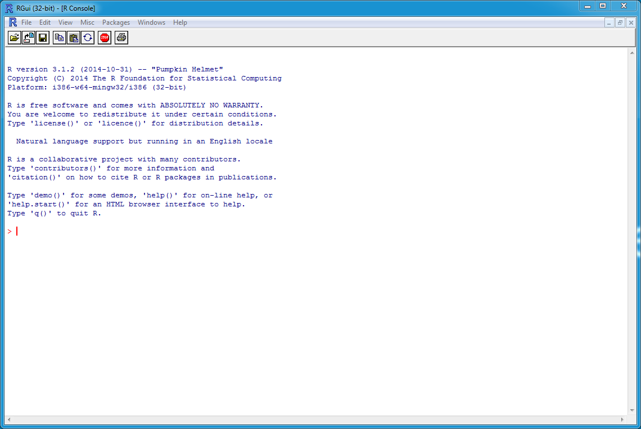Close the inner R Console child window
The image size is (641, 429).
[631, 23]
